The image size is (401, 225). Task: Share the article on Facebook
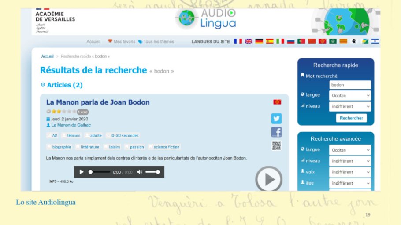pyautogui.click(x=276, y=132)
